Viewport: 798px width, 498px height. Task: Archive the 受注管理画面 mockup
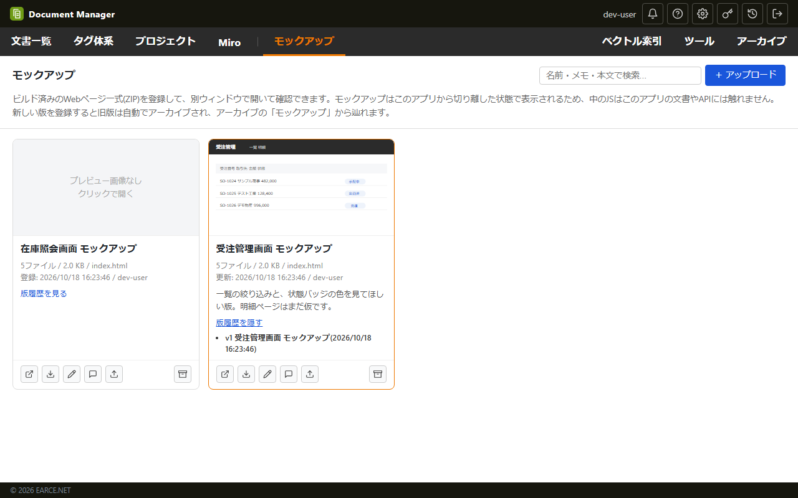click(x=378, y=374)
